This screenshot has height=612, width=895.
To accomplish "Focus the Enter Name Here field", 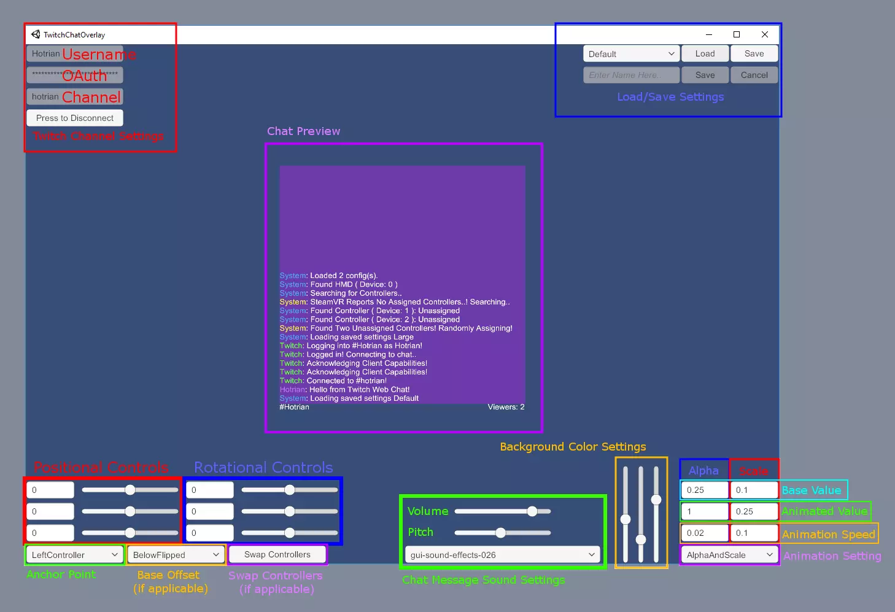I will [631, 75].
